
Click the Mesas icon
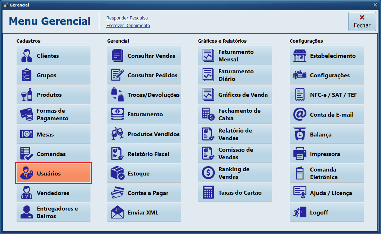coord(53,134)
